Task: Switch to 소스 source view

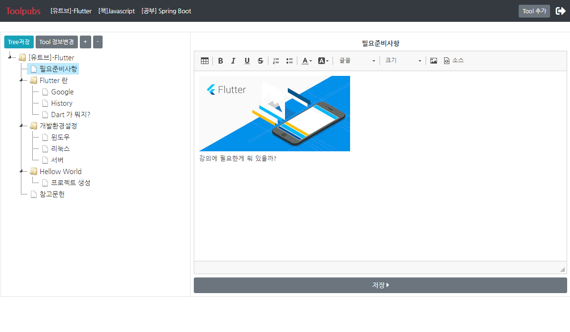Action: pyautogui.click(x=454, y=61)
